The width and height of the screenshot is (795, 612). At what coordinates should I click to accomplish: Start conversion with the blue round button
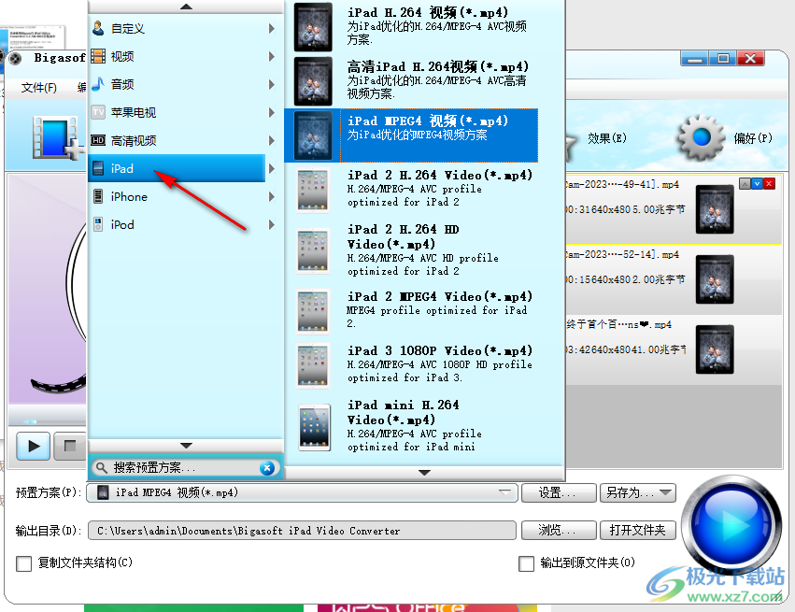tap(731, 523)
